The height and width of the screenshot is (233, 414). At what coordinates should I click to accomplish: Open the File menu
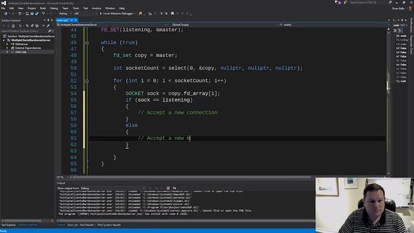(3, 8)
